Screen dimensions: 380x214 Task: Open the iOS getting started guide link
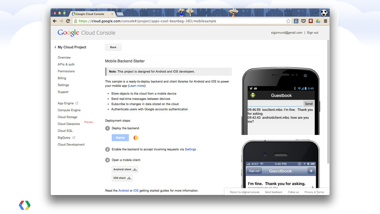[x=136, y=191]
